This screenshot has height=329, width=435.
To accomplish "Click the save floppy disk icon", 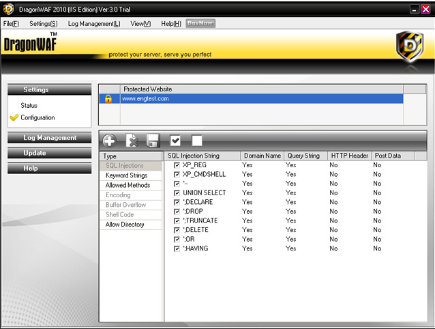I will tap(153, 140).
